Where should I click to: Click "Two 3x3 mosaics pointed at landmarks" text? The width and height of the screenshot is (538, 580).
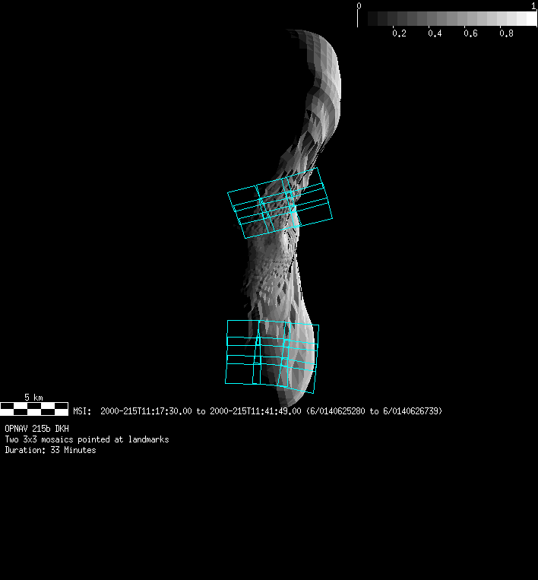87,440
